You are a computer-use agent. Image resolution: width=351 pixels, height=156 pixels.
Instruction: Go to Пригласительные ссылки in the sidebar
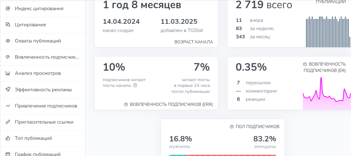coord(44,122)
